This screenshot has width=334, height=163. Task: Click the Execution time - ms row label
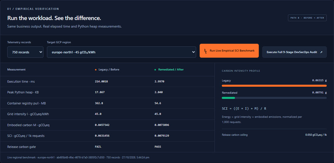click(21, 82)
